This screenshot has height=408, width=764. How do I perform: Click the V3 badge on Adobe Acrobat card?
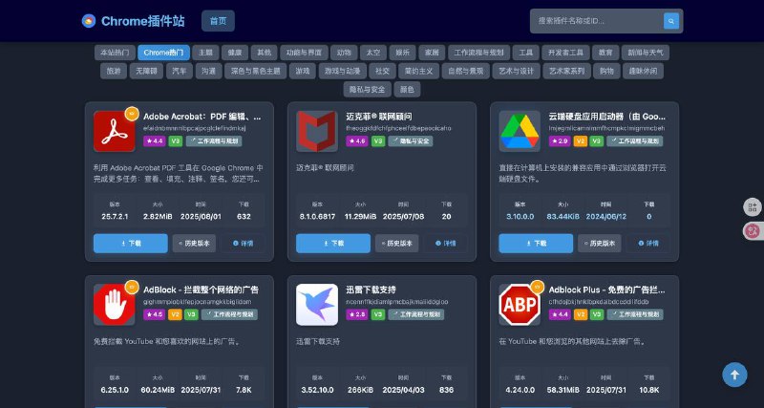[176, 141]
